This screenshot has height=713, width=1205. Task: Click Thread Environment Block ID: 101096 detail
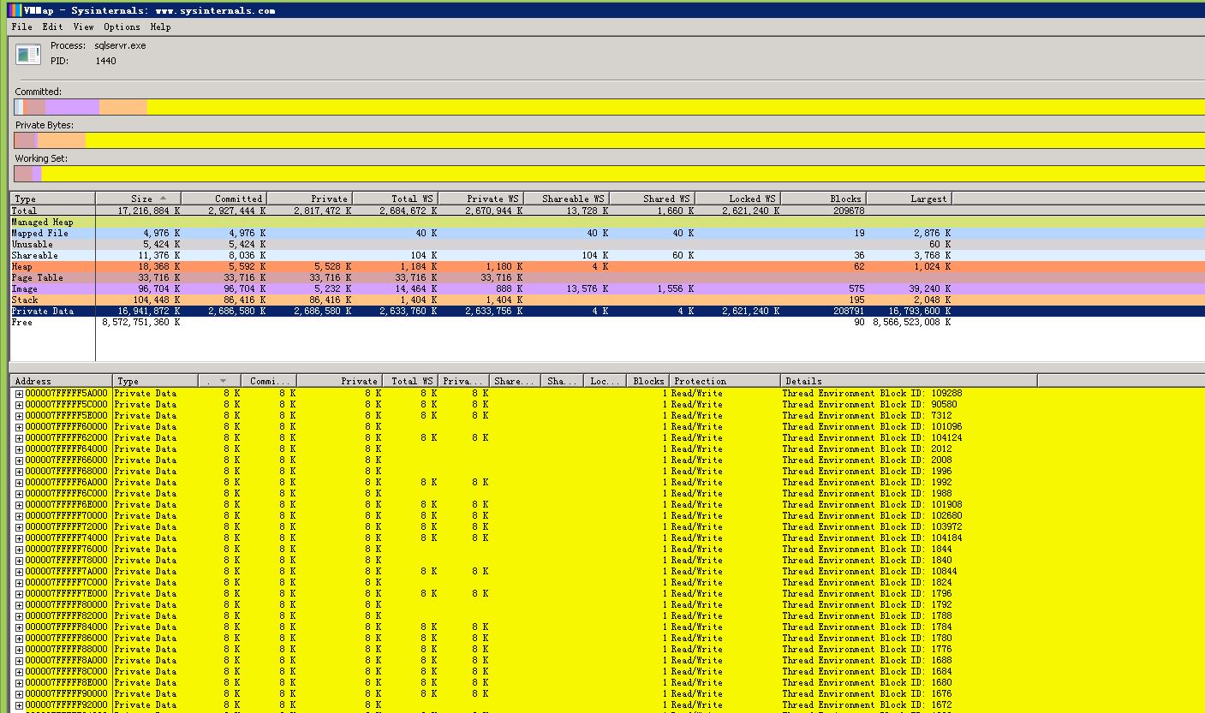coord(872,427)
